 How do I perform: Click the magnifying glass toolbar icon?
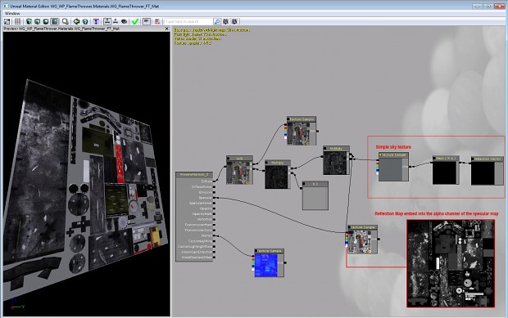(66, 21)
